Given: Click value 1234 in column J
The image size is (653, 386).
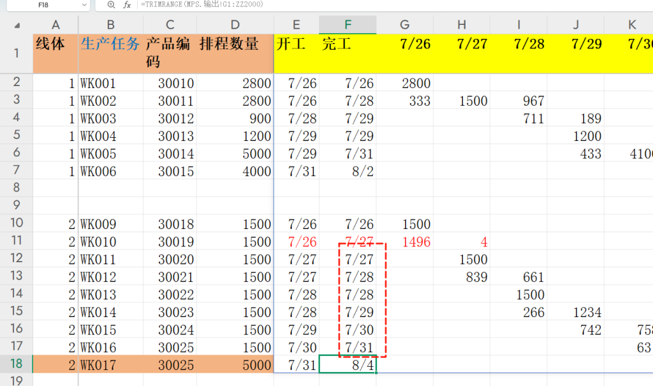Looking at the screenshot, I should (576, 312).
